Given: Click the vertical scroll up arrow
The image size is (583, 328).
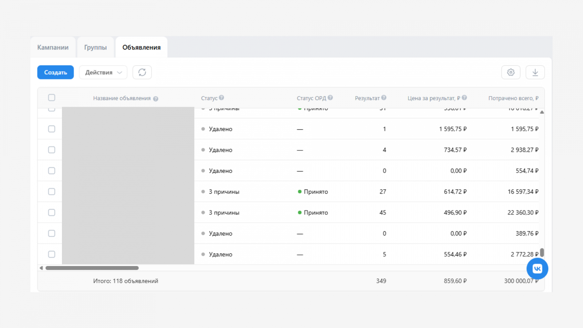Looking at the screenshot, I should pos(542,112).
